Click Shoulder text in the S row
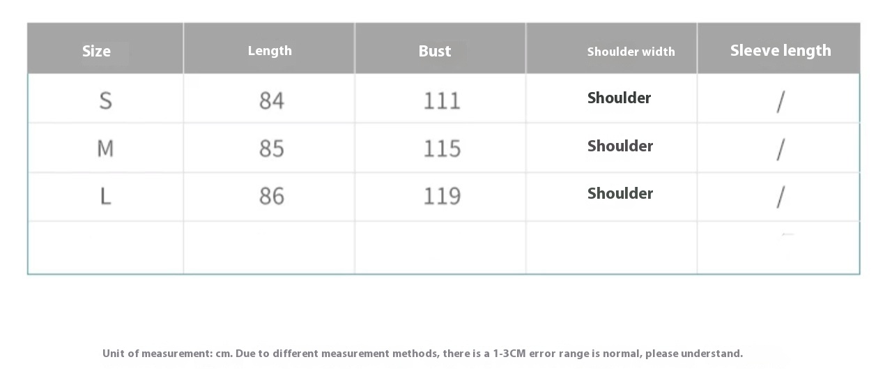Screen dimensions: 892x378 (x=620, y=98)
